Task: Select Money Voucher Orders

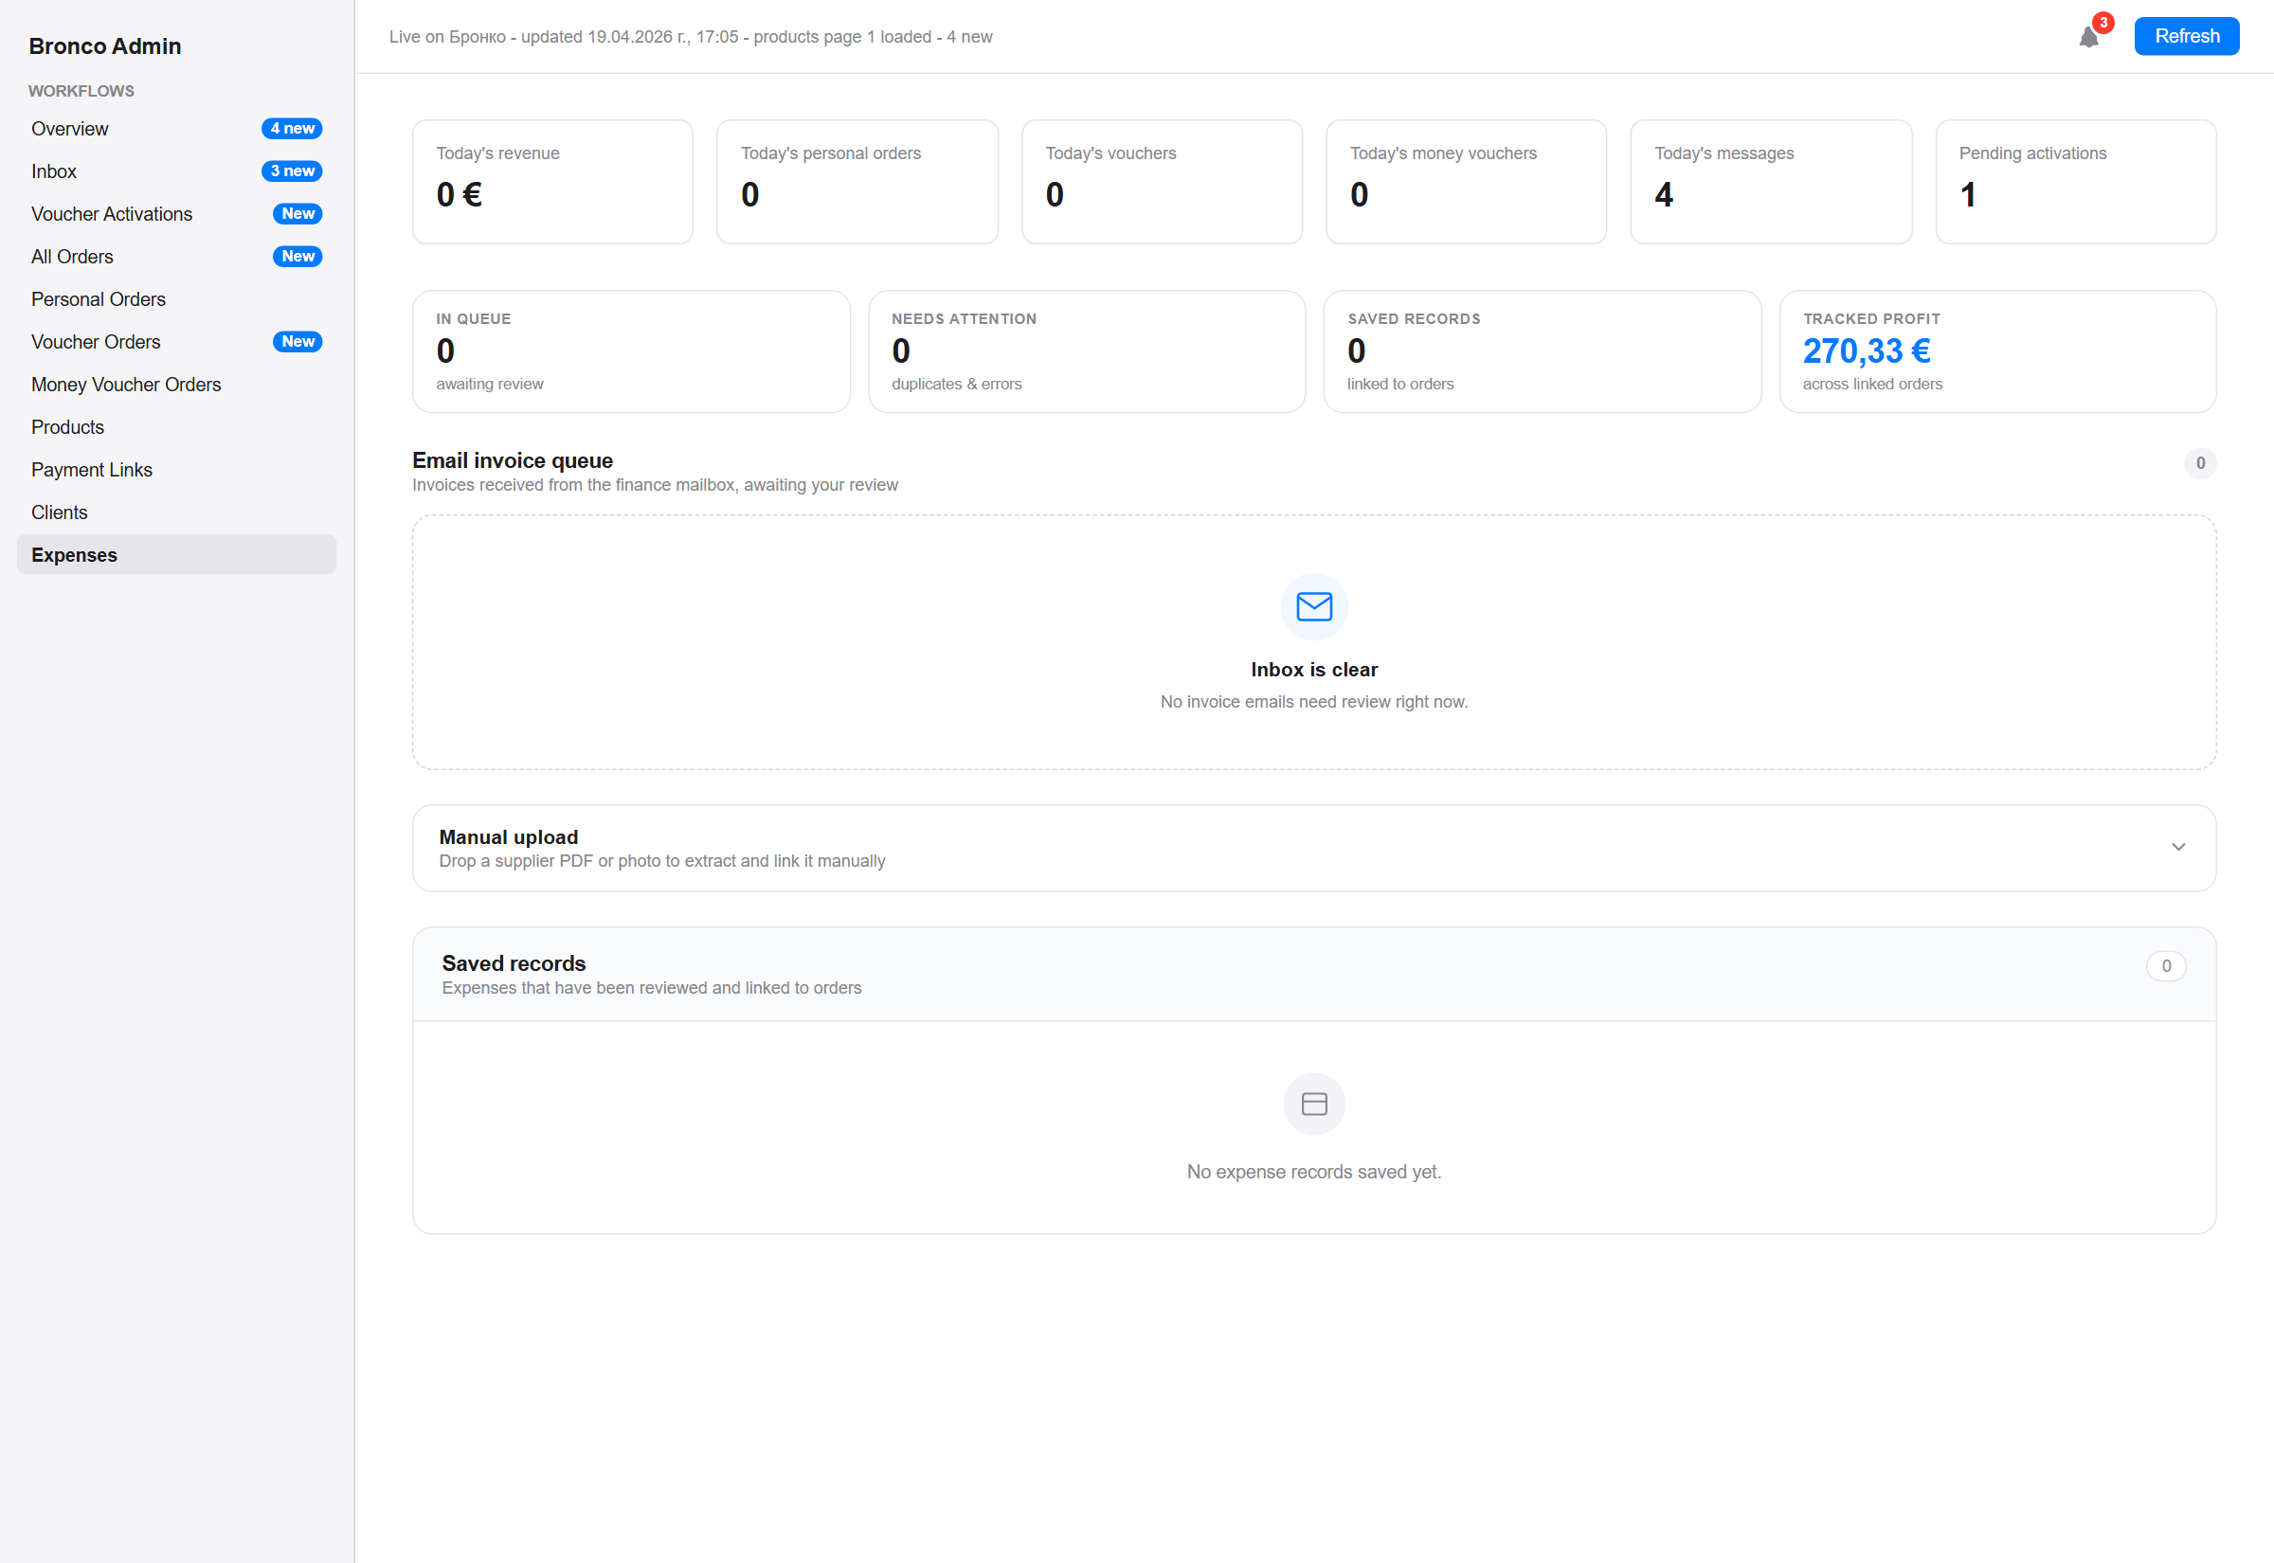Action: (x=125, y=384)
